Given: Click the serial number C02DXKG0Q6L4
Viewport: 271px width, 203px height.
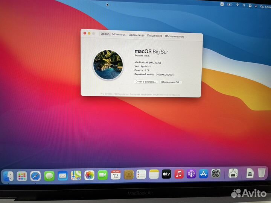Looking at the screenshot, I should pos(165,74).
